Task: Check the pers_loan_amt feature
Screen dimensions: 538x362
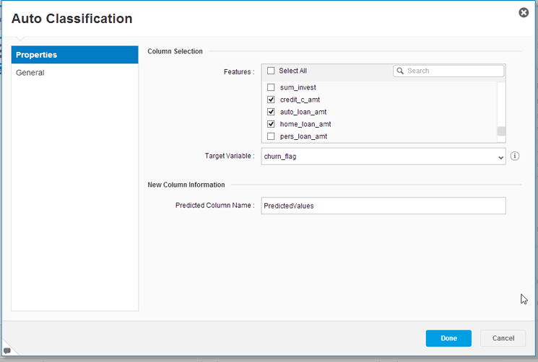Action: tap(271, 136)
